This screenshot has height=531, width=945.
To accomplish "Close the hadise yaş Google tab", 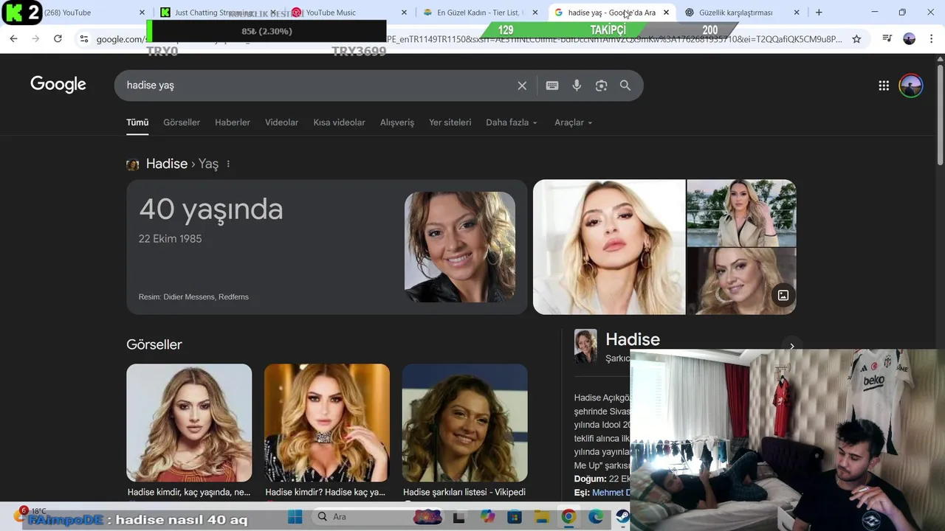I will coord(666,13).
